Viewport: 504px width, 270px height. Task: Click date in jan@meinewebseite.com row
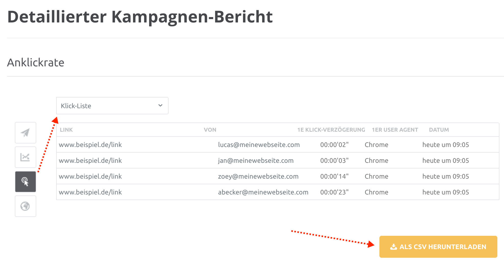tap(446, 161)
